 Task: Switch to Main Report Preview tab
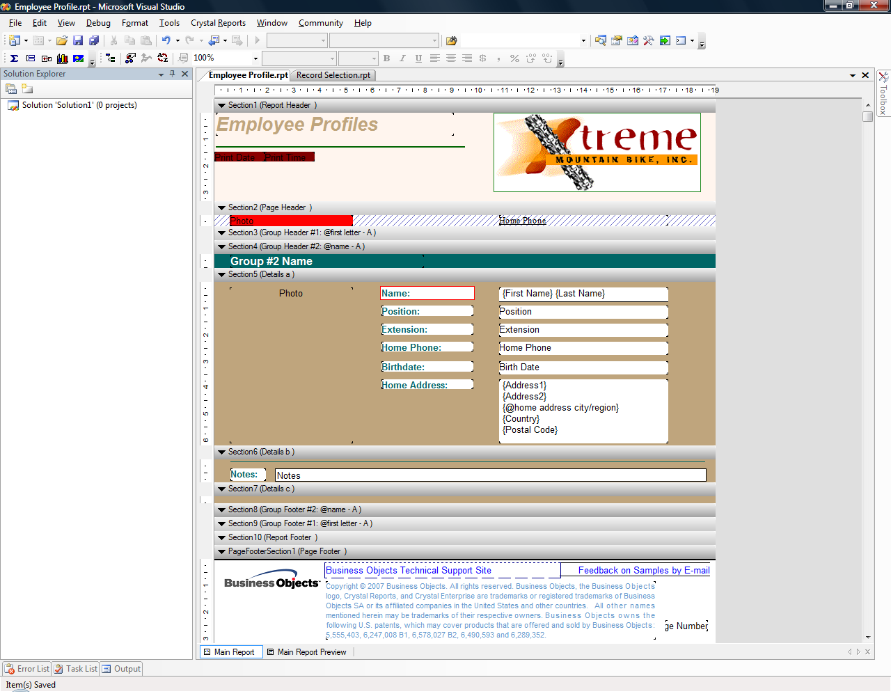point(306,652)
